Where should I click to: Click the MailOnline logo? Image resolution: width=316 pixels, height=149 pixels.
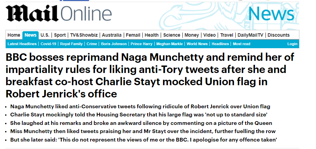(x=59, y=14)
